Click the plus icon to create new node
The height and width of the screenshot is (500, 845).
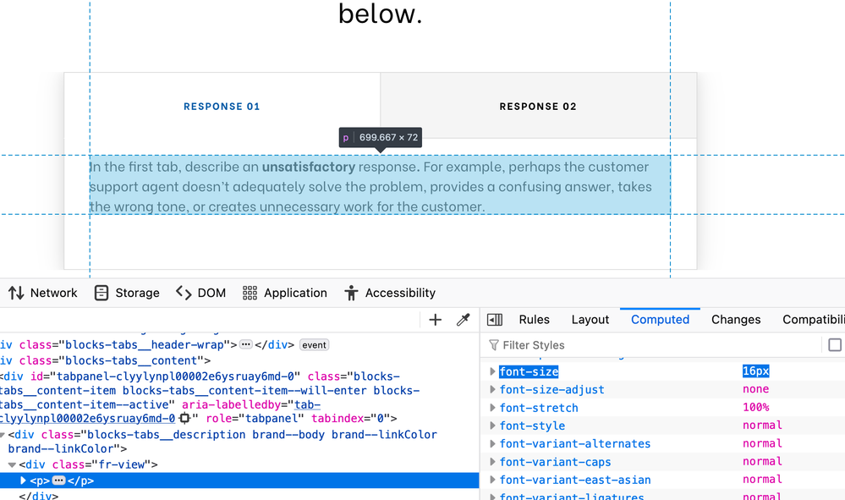pyautogui.click(x=435, y=320)
